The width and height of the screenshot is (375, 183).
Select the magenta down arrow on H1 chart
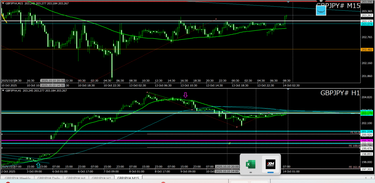pyautogui.click(x=185, y=95)
